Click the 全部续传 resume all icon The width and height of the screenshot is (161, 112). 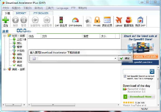click(35, 20)
